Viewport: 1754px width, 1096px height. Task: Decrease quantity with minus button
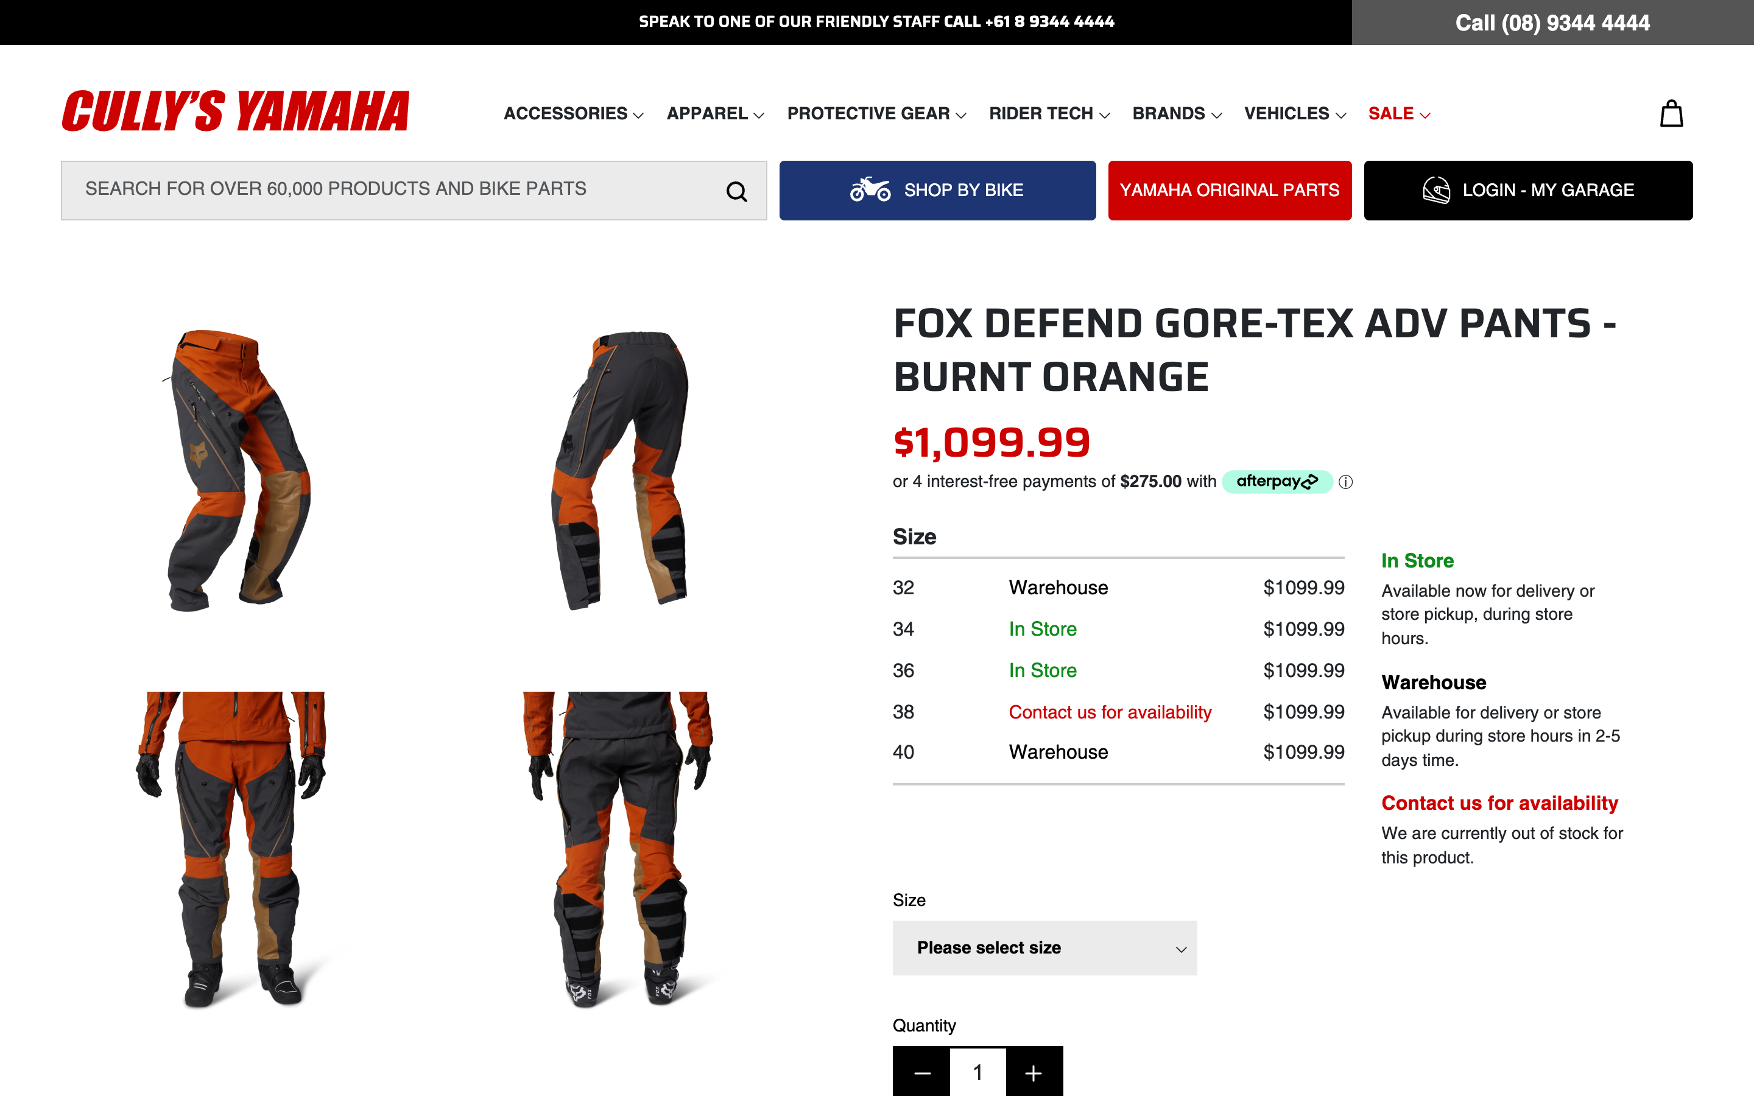coord(922,1072)
